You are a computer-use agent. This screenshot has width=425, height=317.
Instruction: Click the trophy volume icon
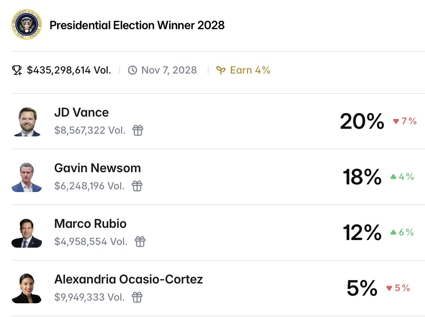[17, 70]
